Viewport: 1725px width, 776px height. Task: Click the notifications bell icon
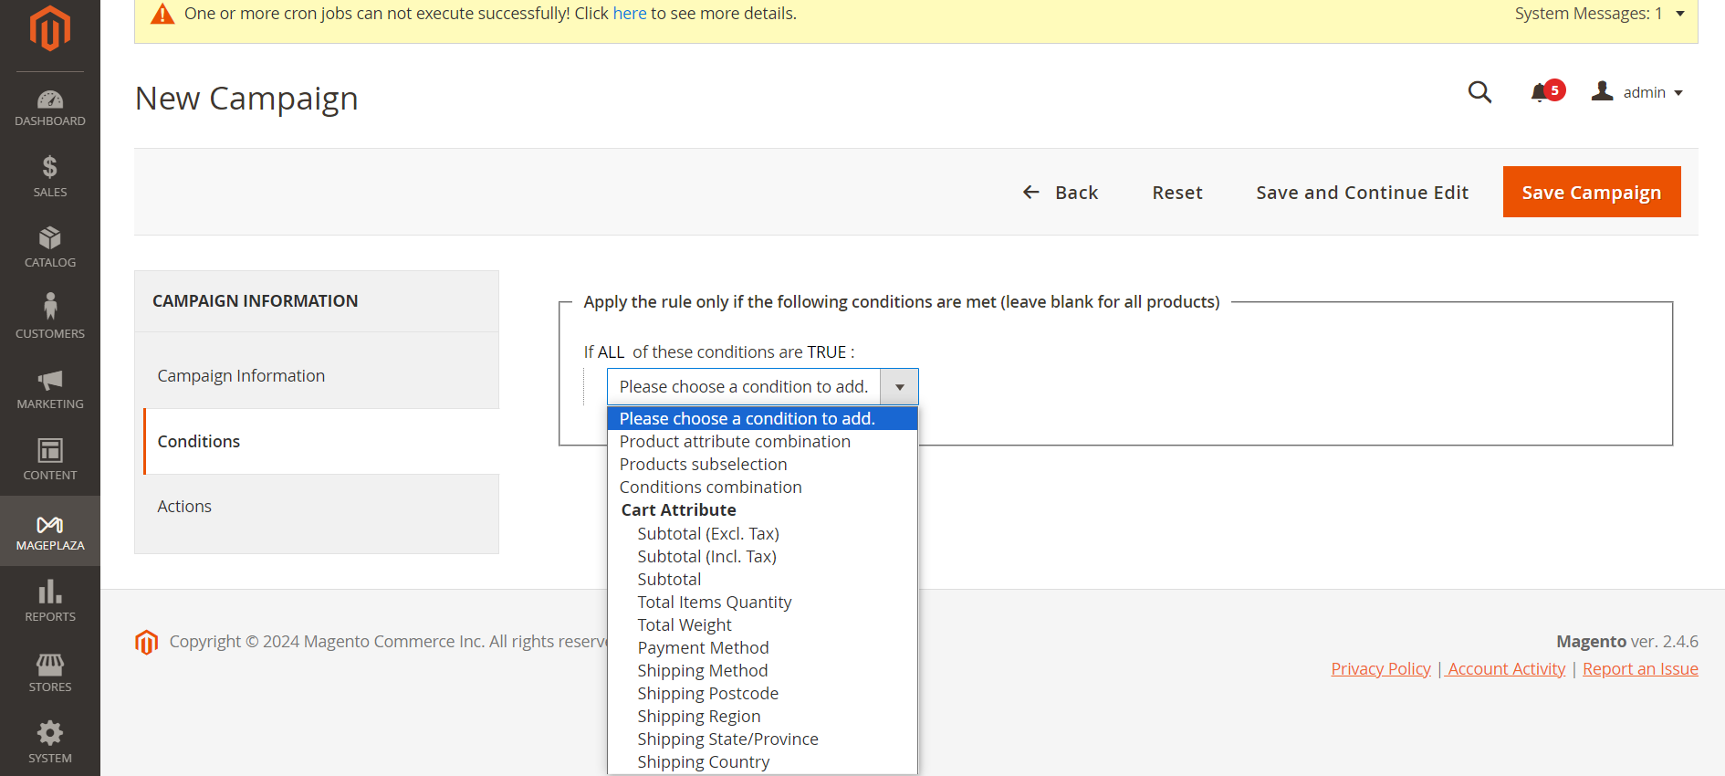1541,92
